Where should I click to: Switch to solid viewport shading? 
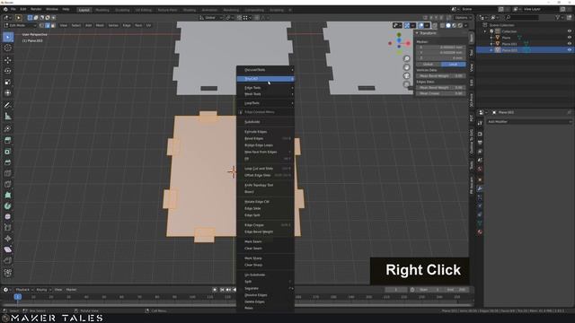pos(448,26)
